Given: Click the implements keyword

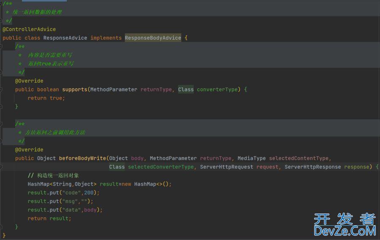Looking at the screenshot, I should coord(106,38).
